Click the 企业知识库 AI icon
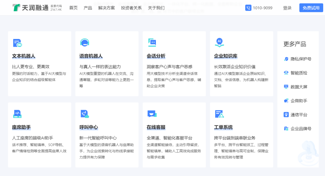This screenshot has width=325, height=176. coord(219,42)
